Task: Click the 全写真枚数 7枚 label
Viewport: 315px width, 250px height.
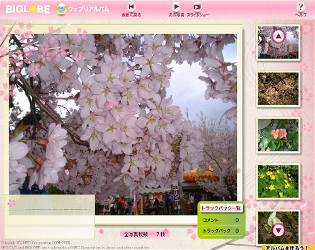Action: click(145, 234)
